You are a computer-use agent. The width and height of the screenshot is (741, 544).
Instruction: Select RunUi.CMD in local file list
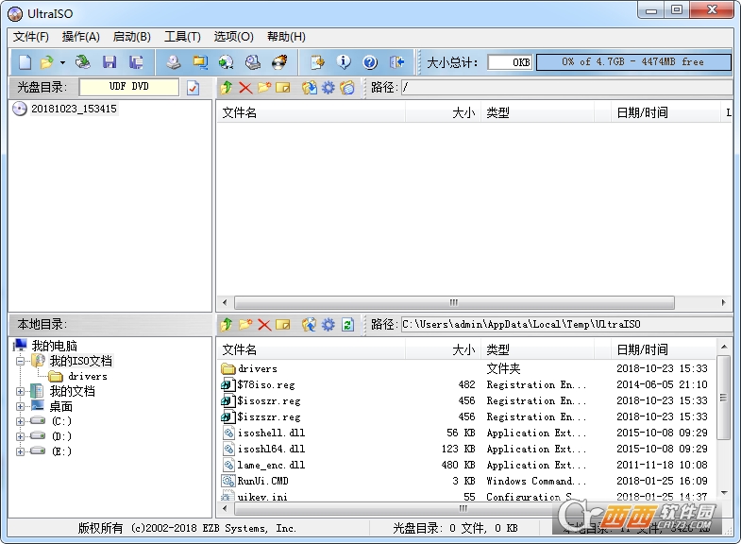click(x=262, y=481)
